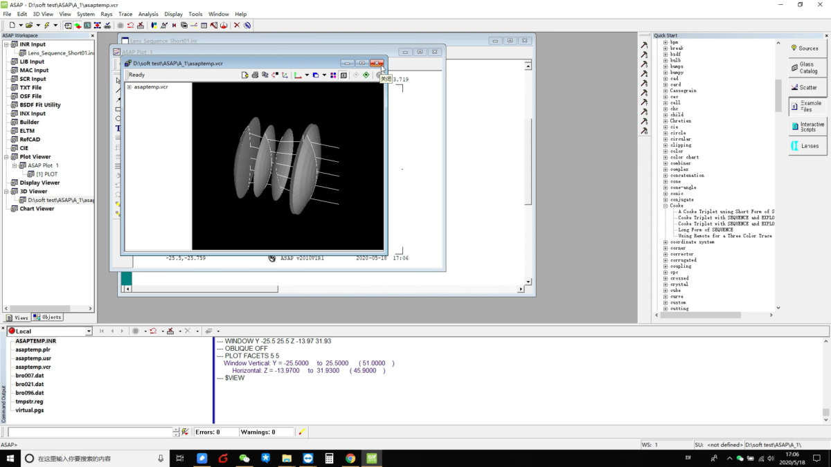Click the colored squares grid icon in 3D viewer
This screenshot has width=831, height=467.
333,75
